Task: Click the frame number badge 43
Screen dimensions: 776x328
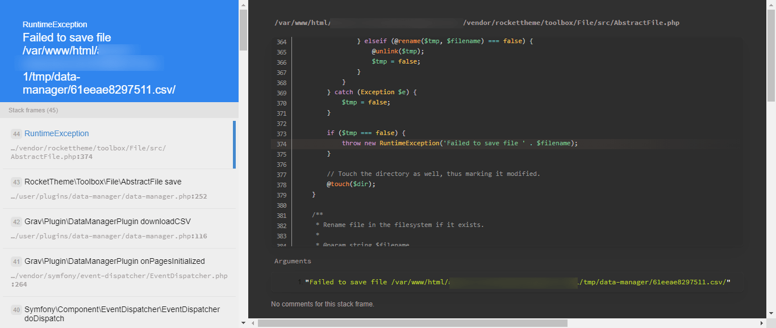Action: point(16,182)
